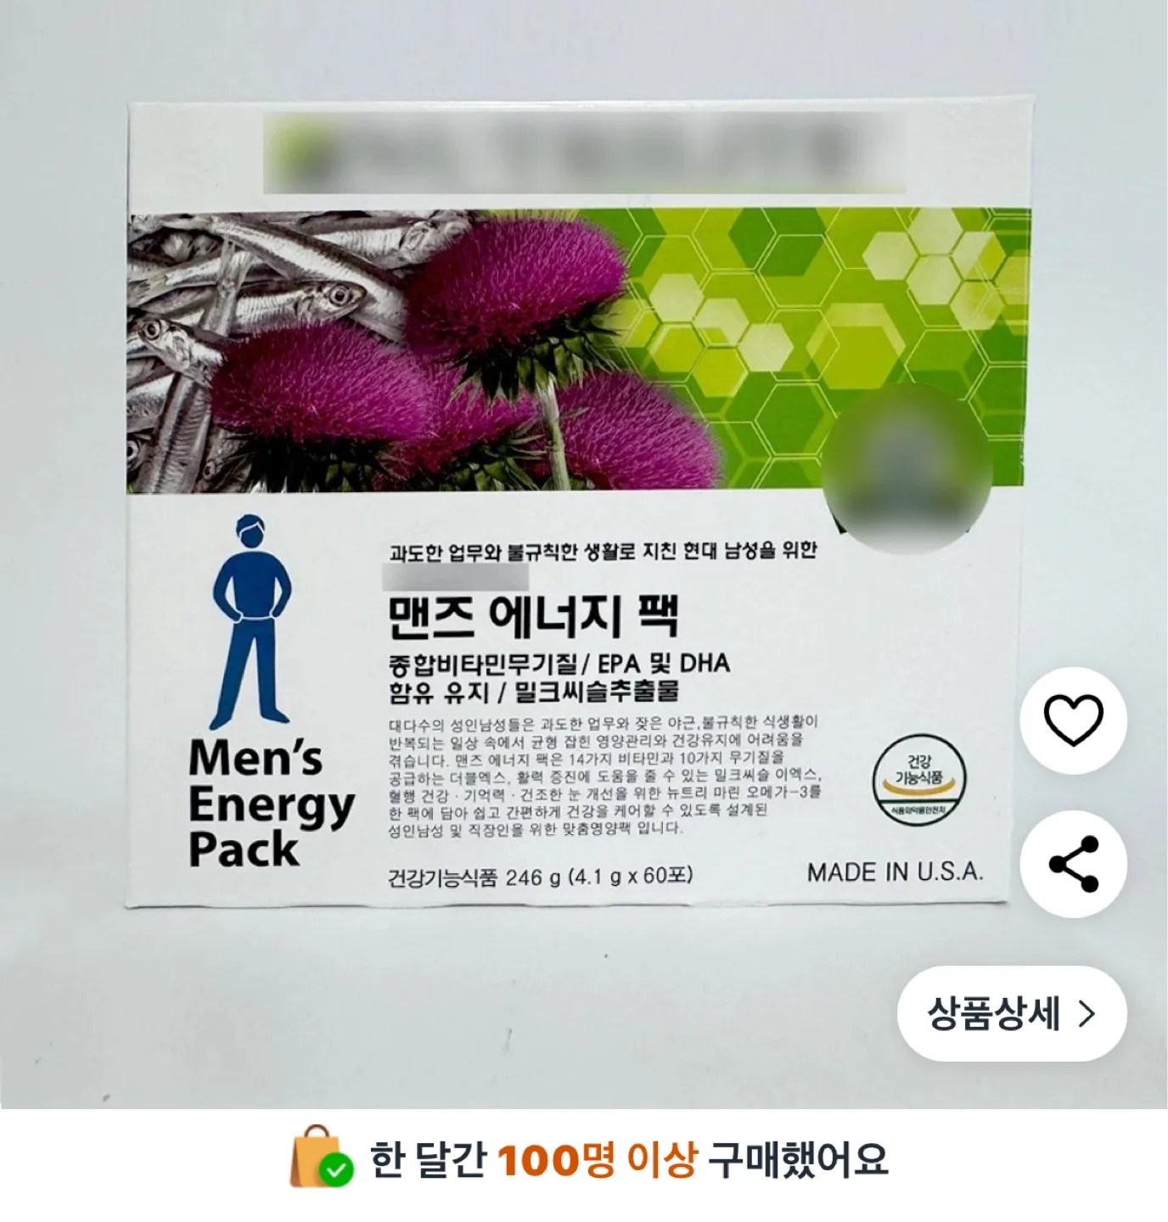Click the MADE IN U.S.A. label

[895, 872]
